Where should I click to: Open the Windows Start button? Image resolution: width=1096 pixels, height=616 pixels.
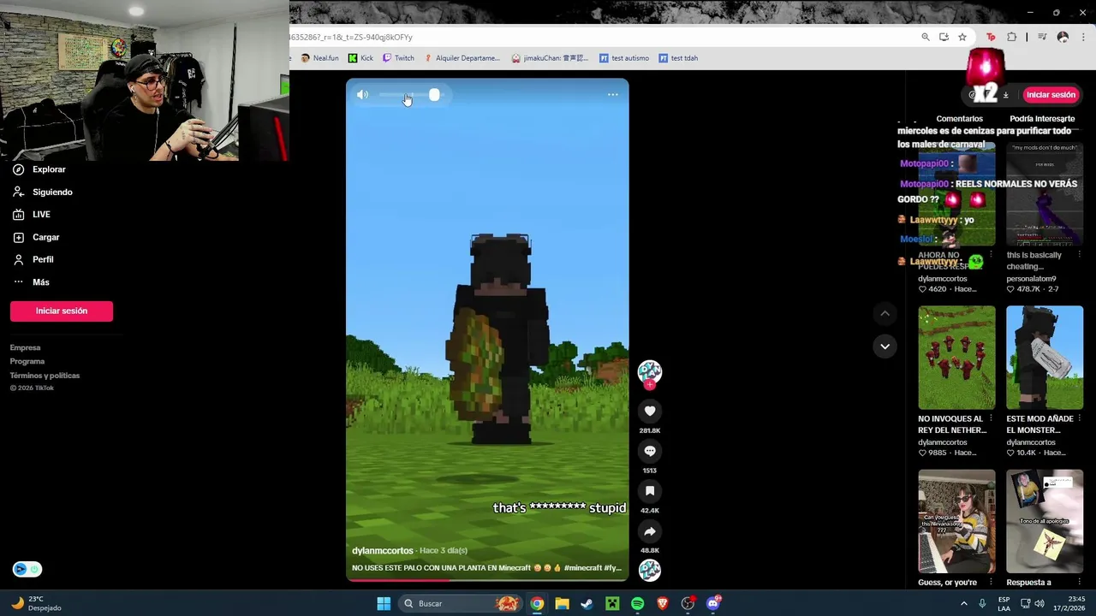coord(384,604)
